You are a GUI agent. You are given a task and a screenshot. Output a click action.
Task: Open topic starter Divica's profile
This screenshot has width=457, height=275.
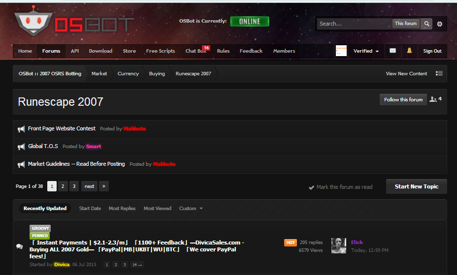click(x=62, y=265)
